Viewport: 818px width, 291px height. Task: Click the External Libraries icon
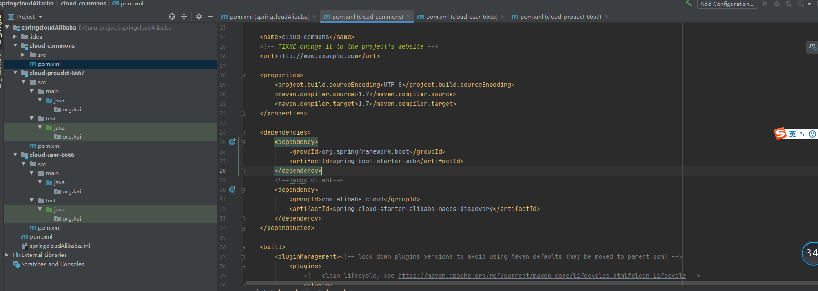coord(16,255)
